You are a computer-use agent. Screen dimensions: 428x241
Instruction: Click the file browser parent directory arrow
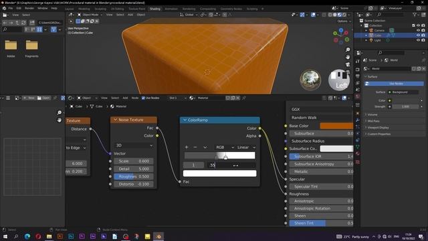pos(17,23)
